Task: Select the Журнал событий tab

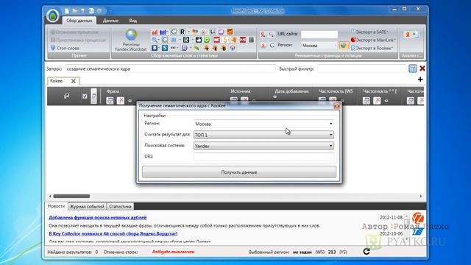Action: pyautogui.click(x=87, y=206)
